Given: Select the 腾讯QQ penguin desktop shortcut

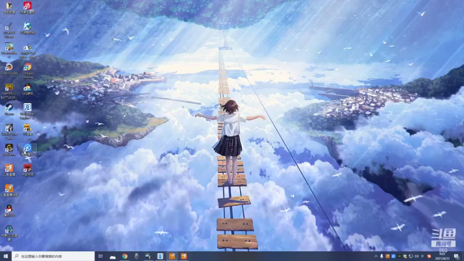Looking at the screenshot, I should click(x=9, y=211).
